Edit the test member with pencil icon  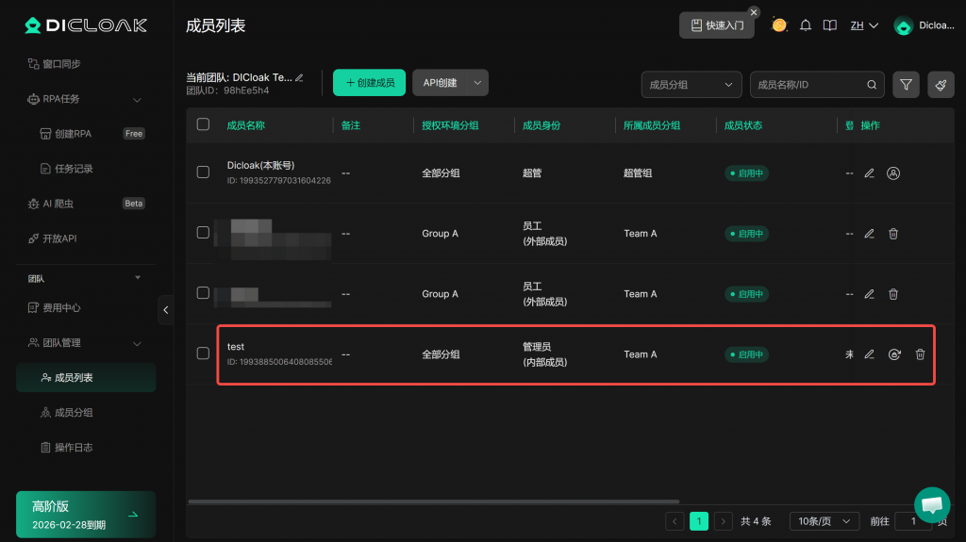tap(870, 354)
